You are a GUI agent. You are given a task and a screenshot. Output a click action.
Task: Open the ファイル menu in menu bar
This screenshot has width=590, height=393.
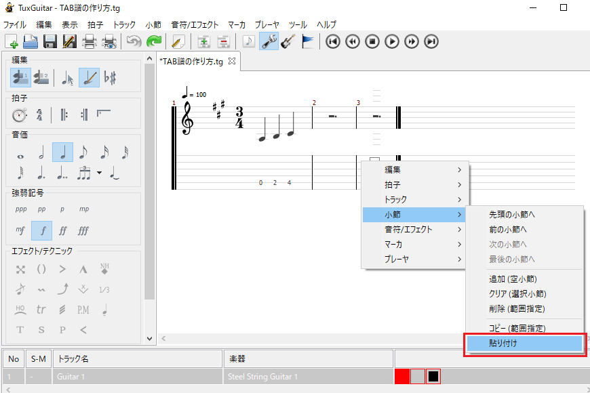(15, 24)
